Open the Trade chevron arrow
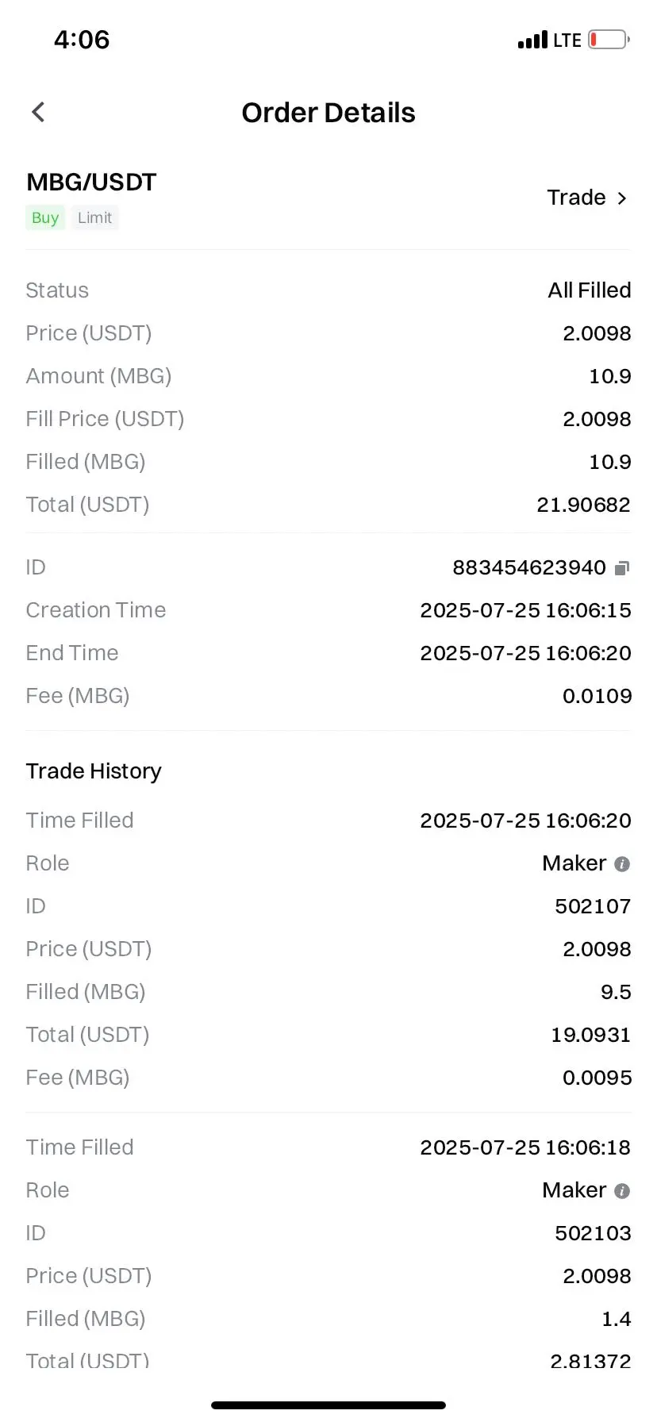The width and height of the screenshot is (657, 1422). click(622, 198)
